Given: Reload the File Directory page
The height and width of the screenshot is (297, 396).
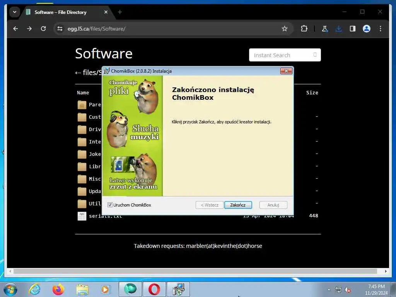Looking at the screenshot, I should click(43, 29).
